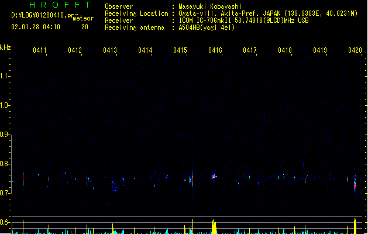Click the bright meteor echo near 0416

pyautogui.click(x=214, y=177)
